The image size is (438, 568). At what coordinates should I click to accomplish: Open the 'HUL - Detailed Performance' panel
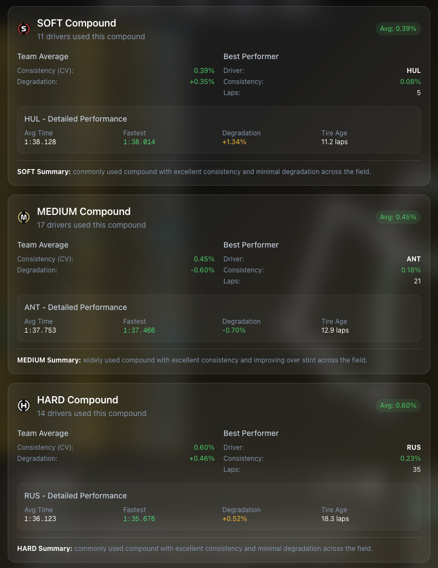click(x=76, y=119)
